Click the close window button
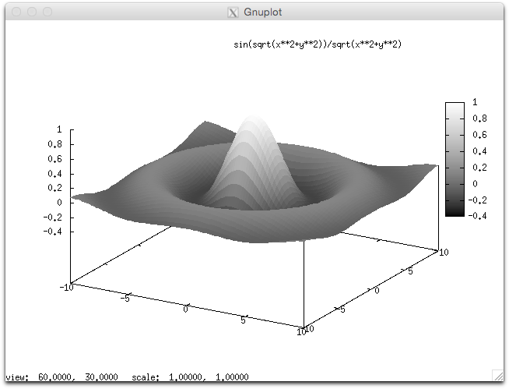This screenshot has height=389, width=509. [x=16, y=12]
